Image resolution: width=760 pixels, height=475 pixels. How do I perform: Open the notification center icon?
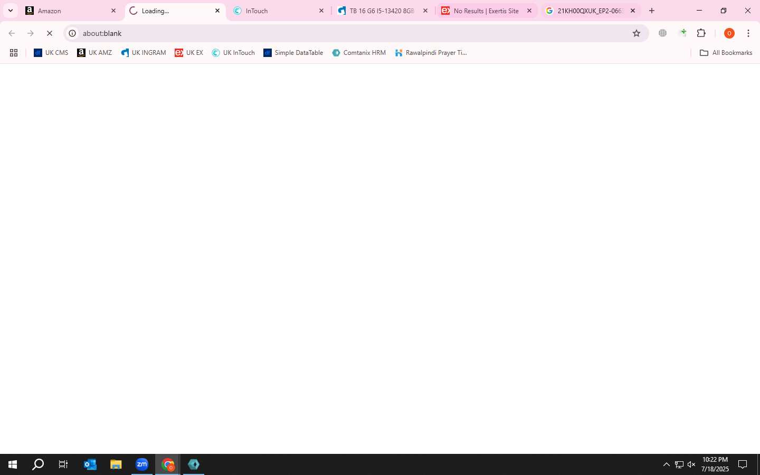click(x=743, y=464)
